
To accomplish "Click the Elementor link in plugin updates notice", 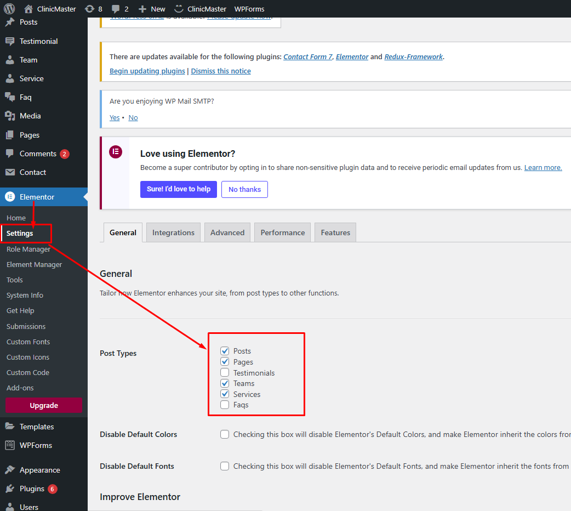I will point(352,57).
